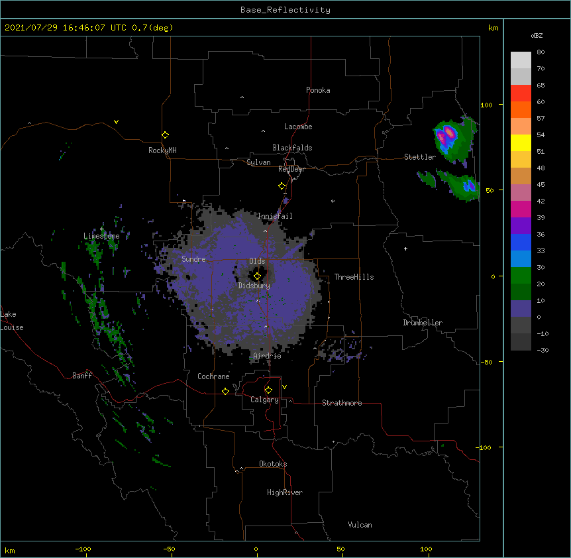Click the yellow V marker near Calgary
The width and height of the screenshot is (571, 558).
point(284,387)
